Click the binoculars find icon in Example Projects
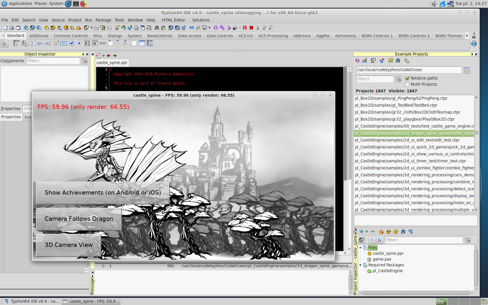488x305 pixels. coord(398,60)
